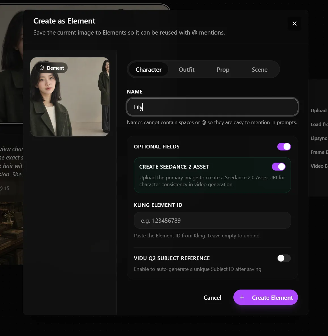Click the Lipsync option in the background panel

point(319,139)
